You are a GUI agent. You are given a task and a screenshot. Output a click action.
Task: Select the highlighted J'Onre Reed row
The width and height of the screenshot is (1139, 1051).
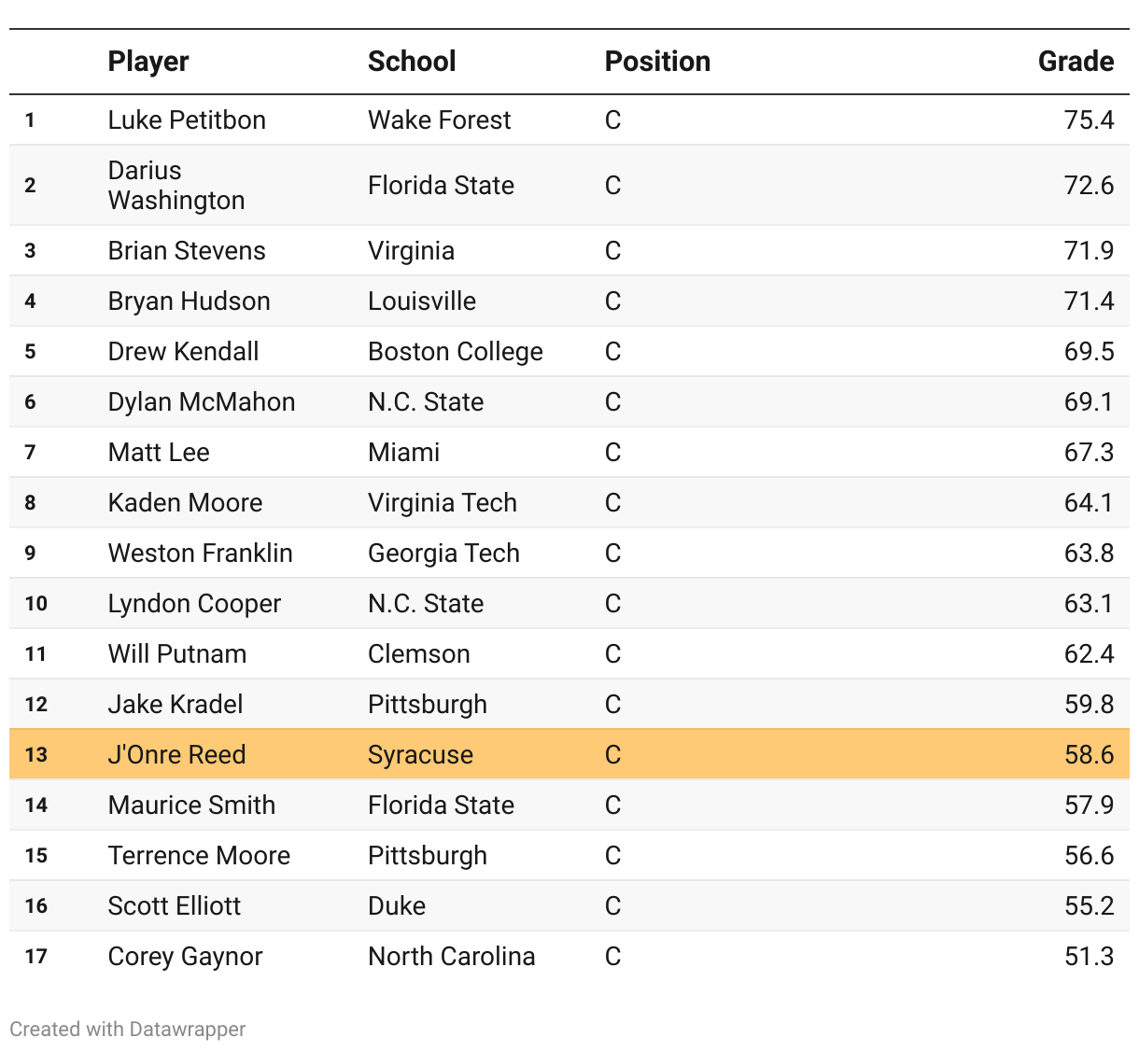tap(569, 754)
